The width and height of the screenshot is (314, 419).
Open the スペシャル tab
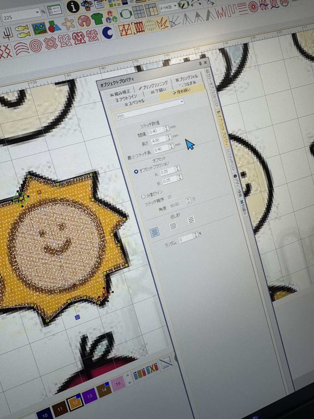tap(134, 103)
